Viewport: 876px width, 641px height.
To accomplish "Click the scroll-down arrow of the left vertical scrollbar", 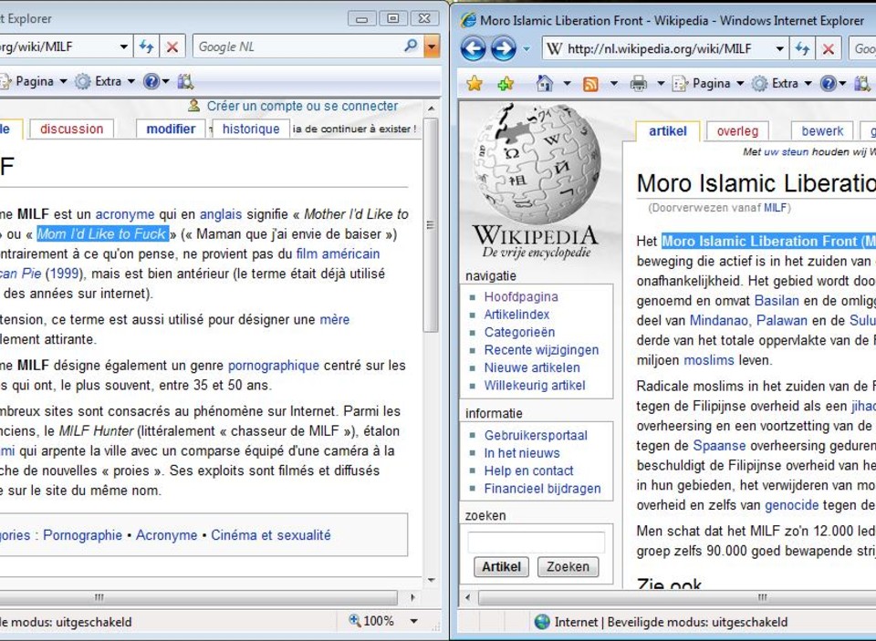I will [x=431, y=580].
